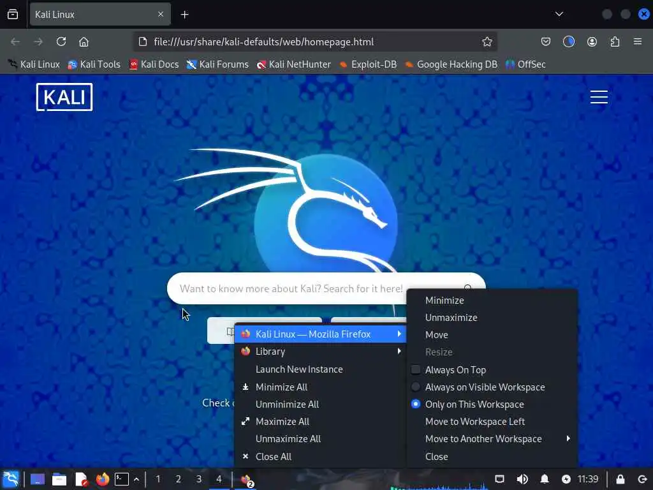Open the volume control tray icon

(x=522, y=479)
